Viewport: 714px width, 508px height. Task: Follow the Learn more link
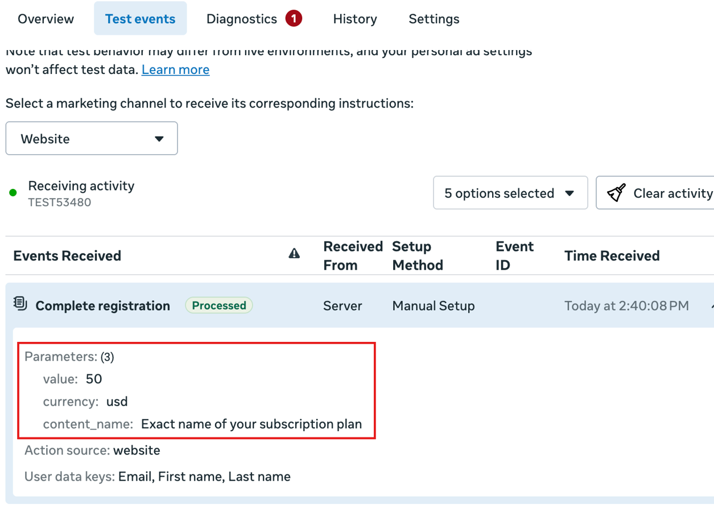(175, 69)
